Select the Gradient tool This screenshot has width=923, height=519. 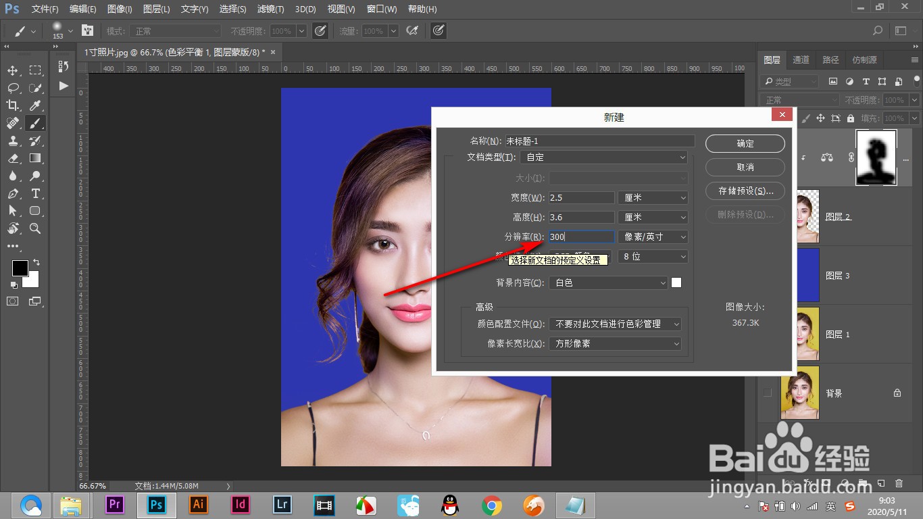[x=35, y=158]
